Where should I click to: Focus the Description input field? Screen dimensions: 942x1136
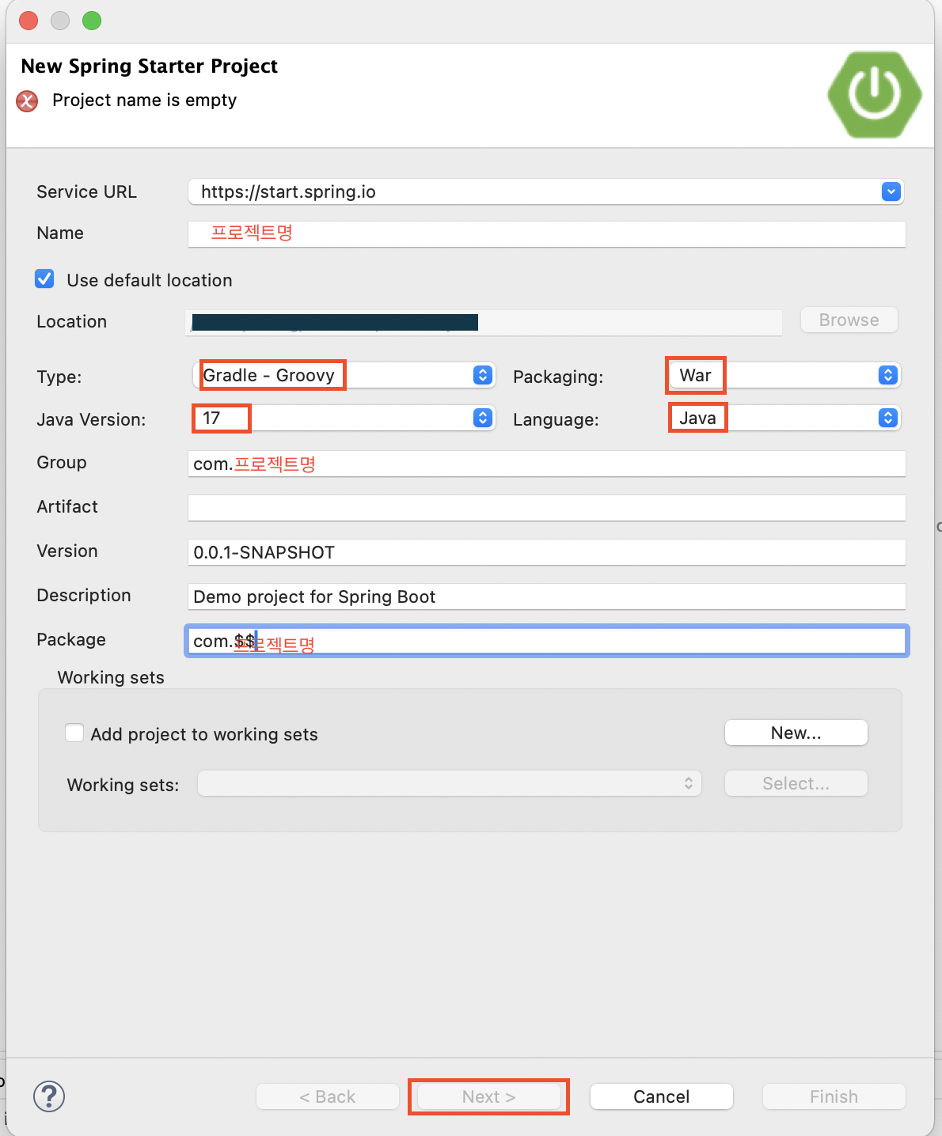click(x=547, y=596)
